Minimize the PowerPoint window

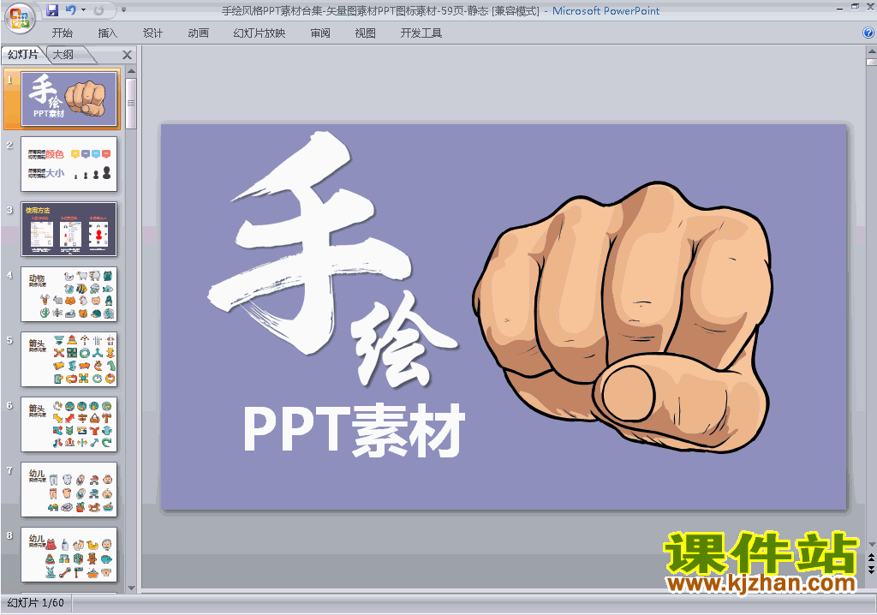click(839, 9)
